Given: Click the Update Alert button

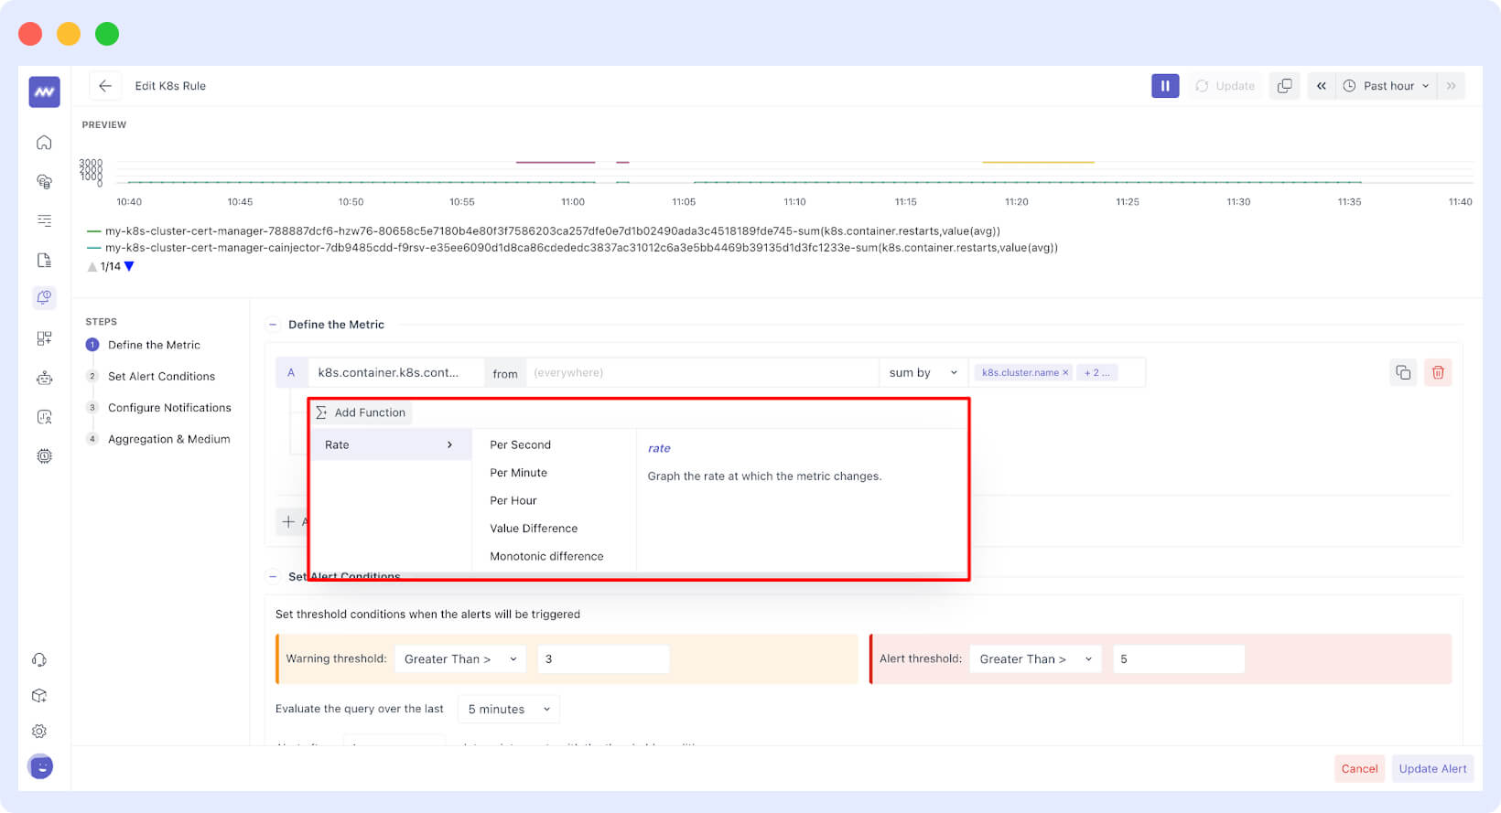Looking at the screenshot, I should [1431, 768].
